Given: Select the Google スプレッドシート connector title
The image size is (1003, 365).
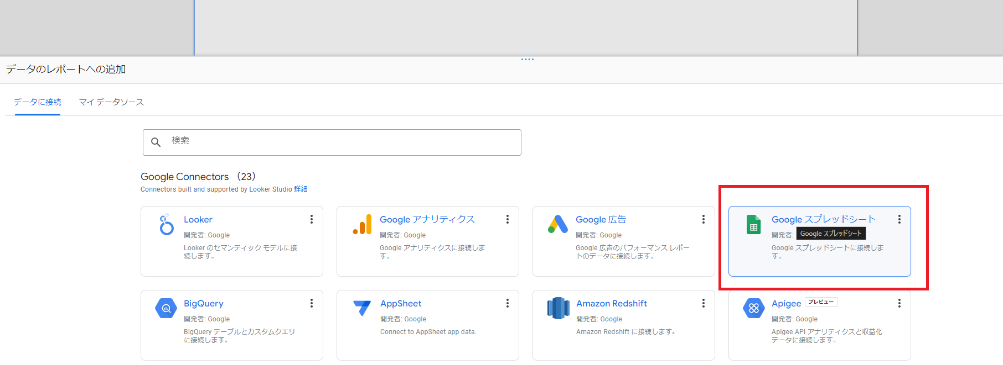Looking at the screenshot, I should click(824, 220).
